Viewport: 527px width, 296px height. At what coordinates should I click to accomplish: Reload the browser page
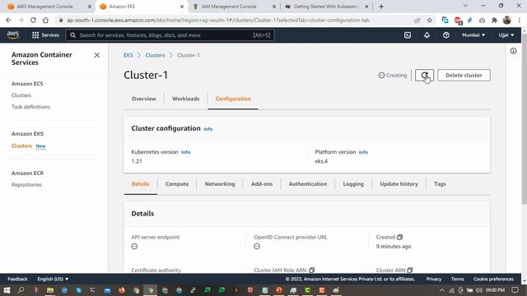coord(33,20)
